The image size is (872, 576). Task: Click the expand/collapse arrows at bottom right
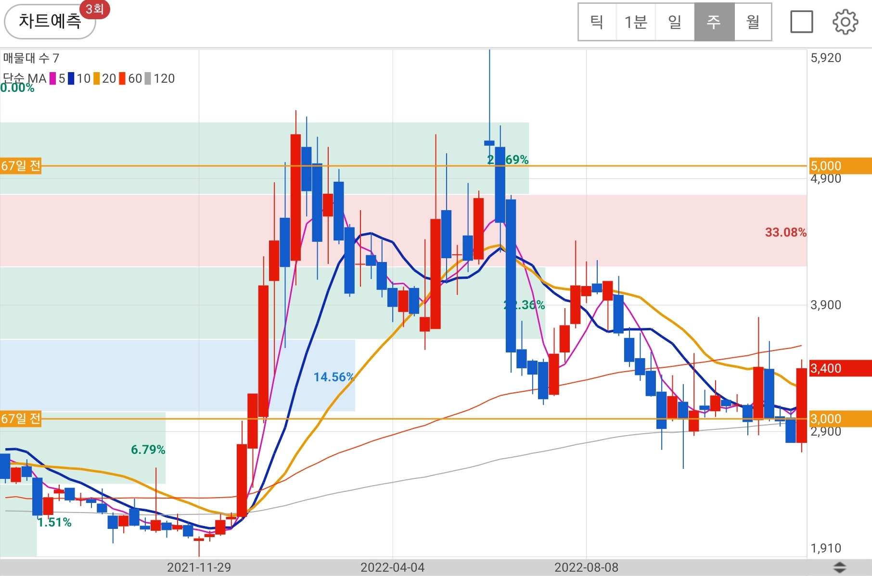[x=840, y=567]
